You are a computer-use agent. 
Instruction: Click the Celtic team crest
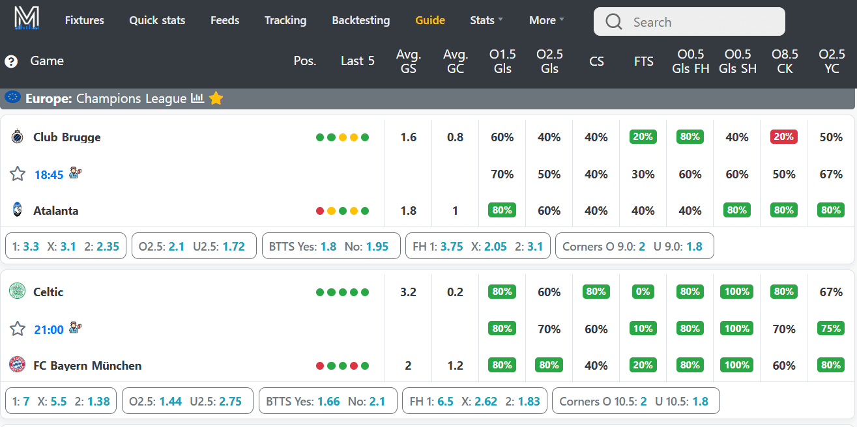17,291
